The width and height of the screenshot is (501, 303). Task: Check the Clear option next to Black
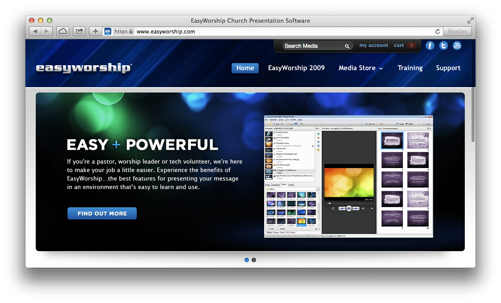pyautogui.click(x=416, y=124)
